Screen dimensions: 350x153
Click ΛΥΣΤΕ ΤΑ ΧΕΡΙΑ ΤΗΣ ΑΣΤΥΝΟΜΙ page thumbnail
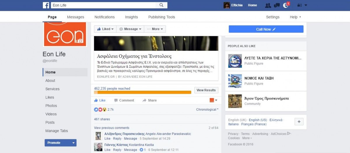(x=235, y=61)
